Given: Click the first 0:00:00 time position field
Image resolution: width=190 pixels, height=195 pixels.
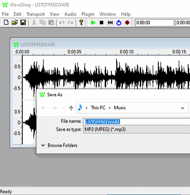Looking at the screenshot, I should (x=155, y=23).
